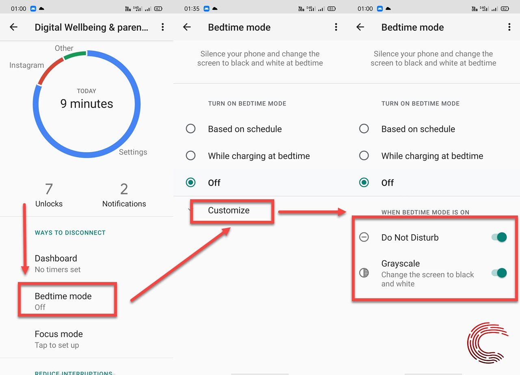Go back from right Bedtime mode screen
This screenshot has width=520, height=375.
pos(360,27)
